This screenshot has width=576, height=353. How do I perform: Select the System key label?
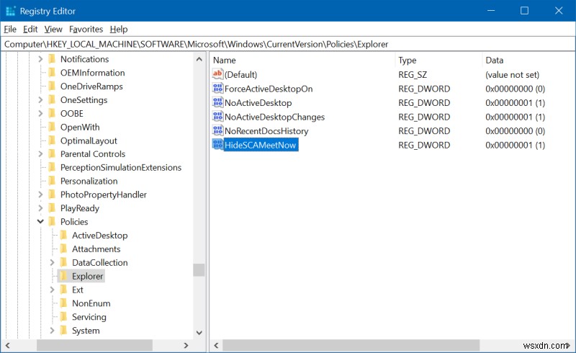point(86,331)
